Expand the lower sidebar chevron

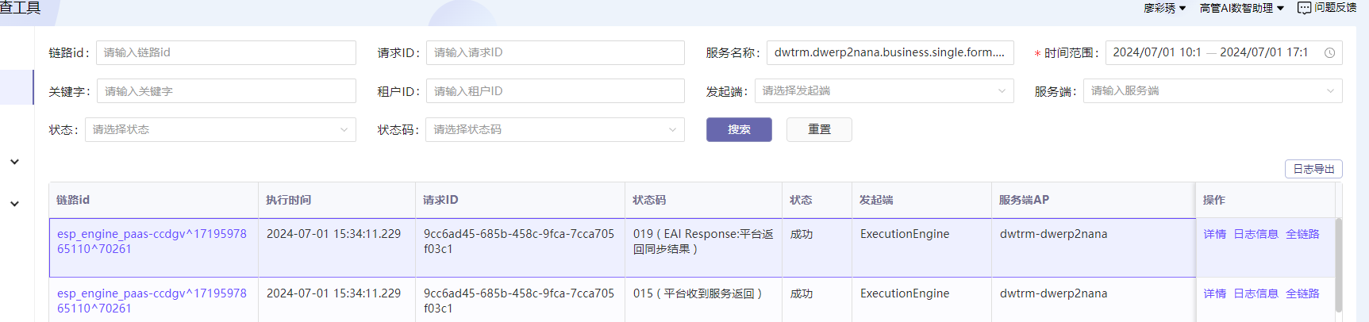click(x=14, y=204)
